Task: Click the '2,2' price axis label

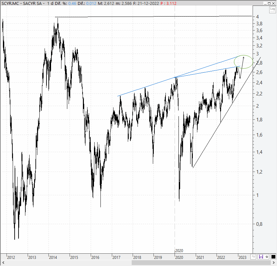Action: coord(259,94)
